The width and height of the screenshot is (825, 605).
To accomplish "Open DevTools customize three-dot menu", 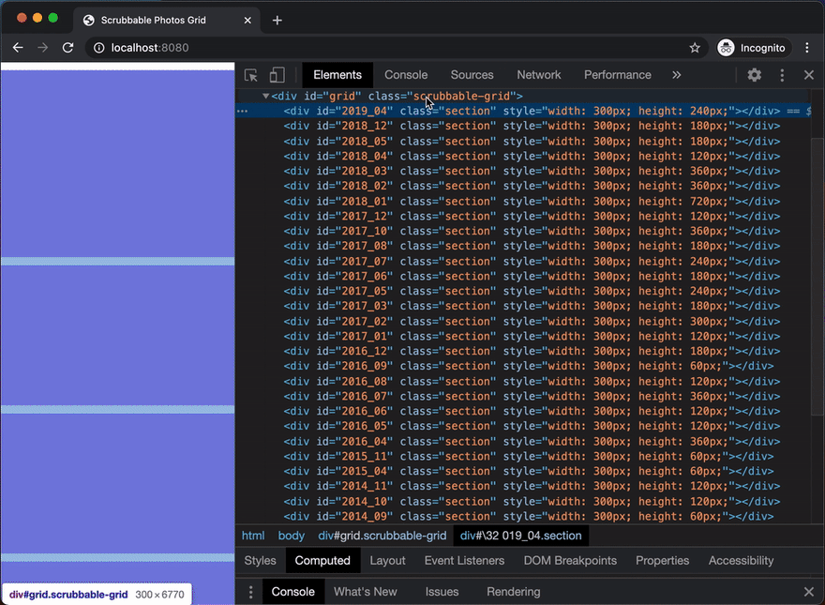I will [x=783, y=75].
